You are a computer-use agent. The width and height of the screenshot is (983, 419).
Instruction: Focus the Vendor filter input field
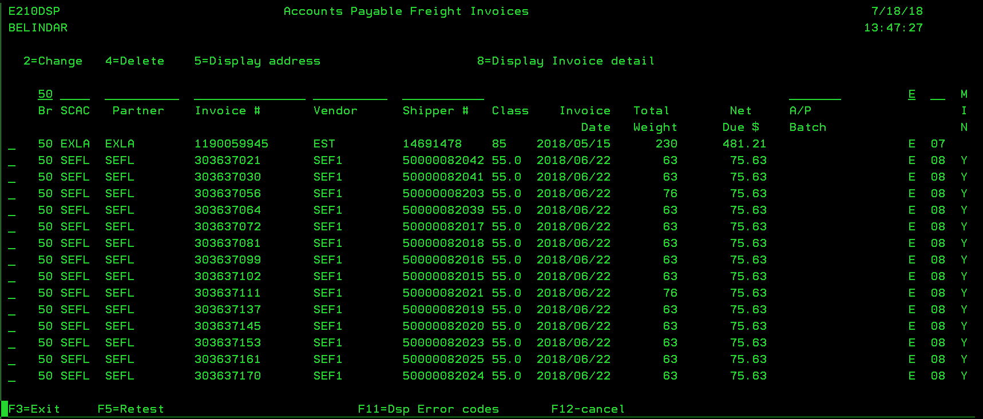click(x=350, y=94)
